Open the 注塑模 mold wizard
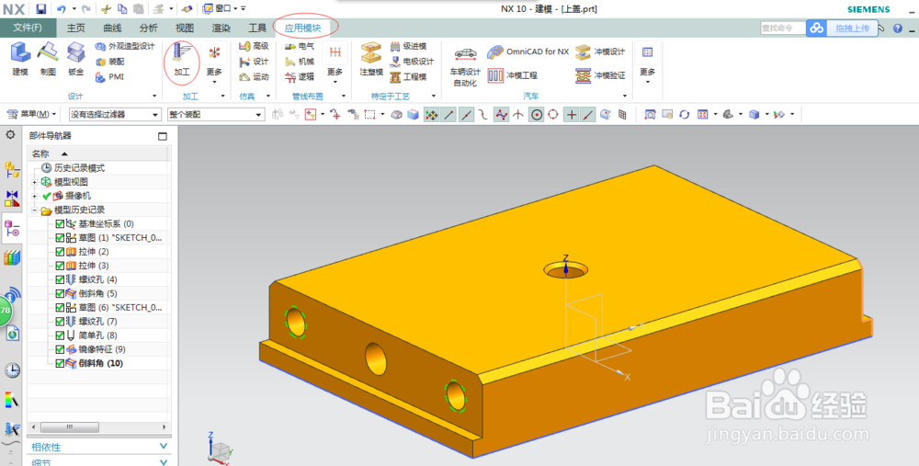This screenshot has width=919, height=466. 371,59
